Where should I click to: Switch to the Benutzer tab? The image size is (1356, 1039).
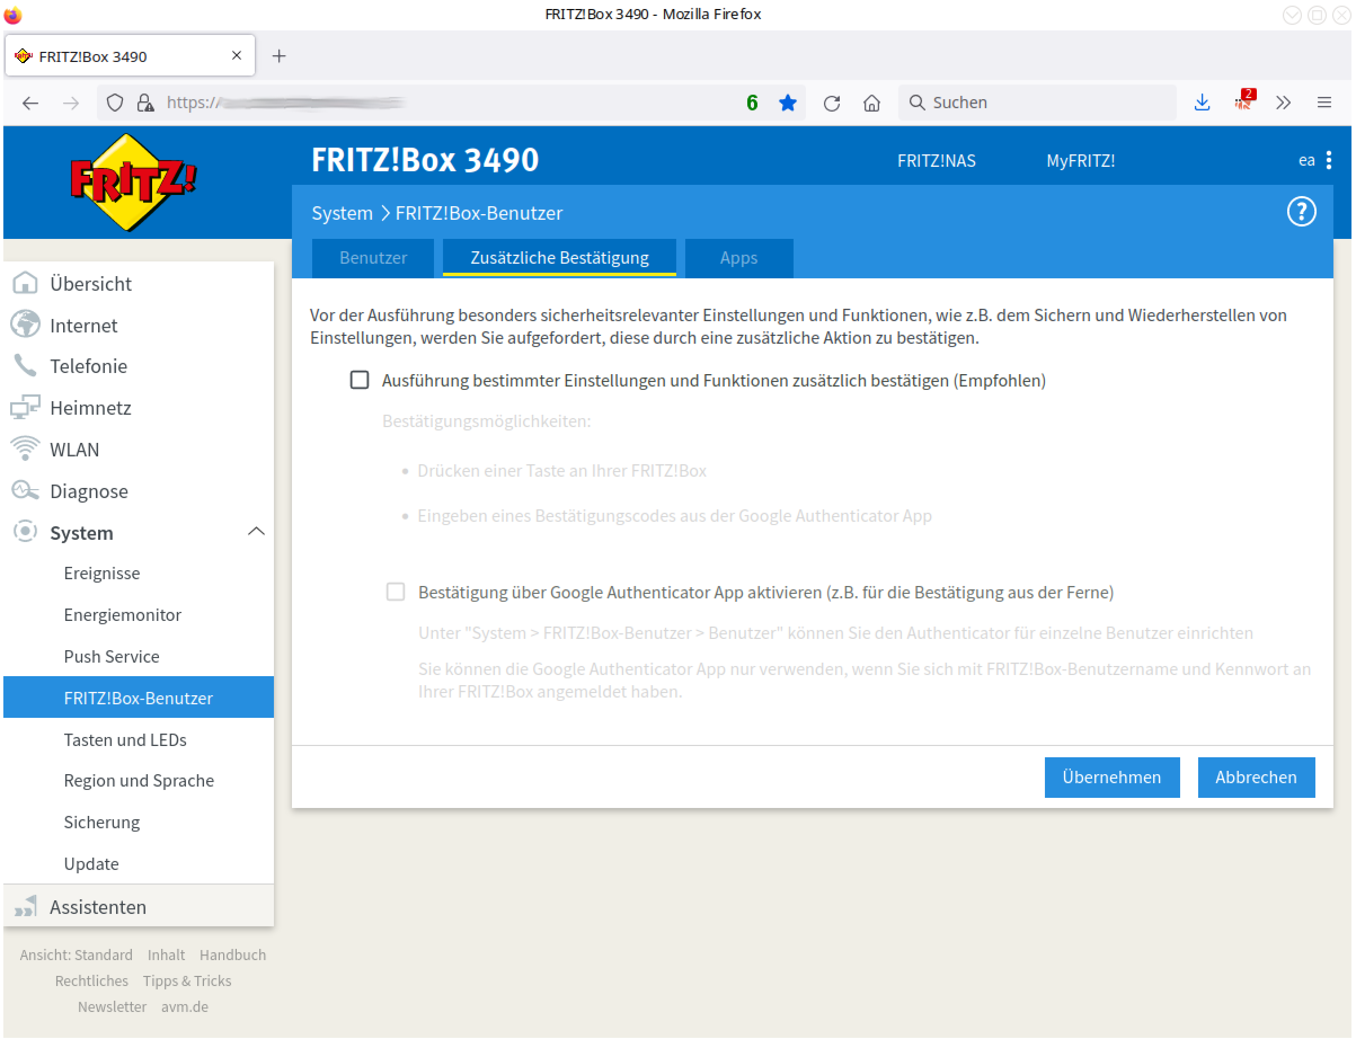pos(373,258)
